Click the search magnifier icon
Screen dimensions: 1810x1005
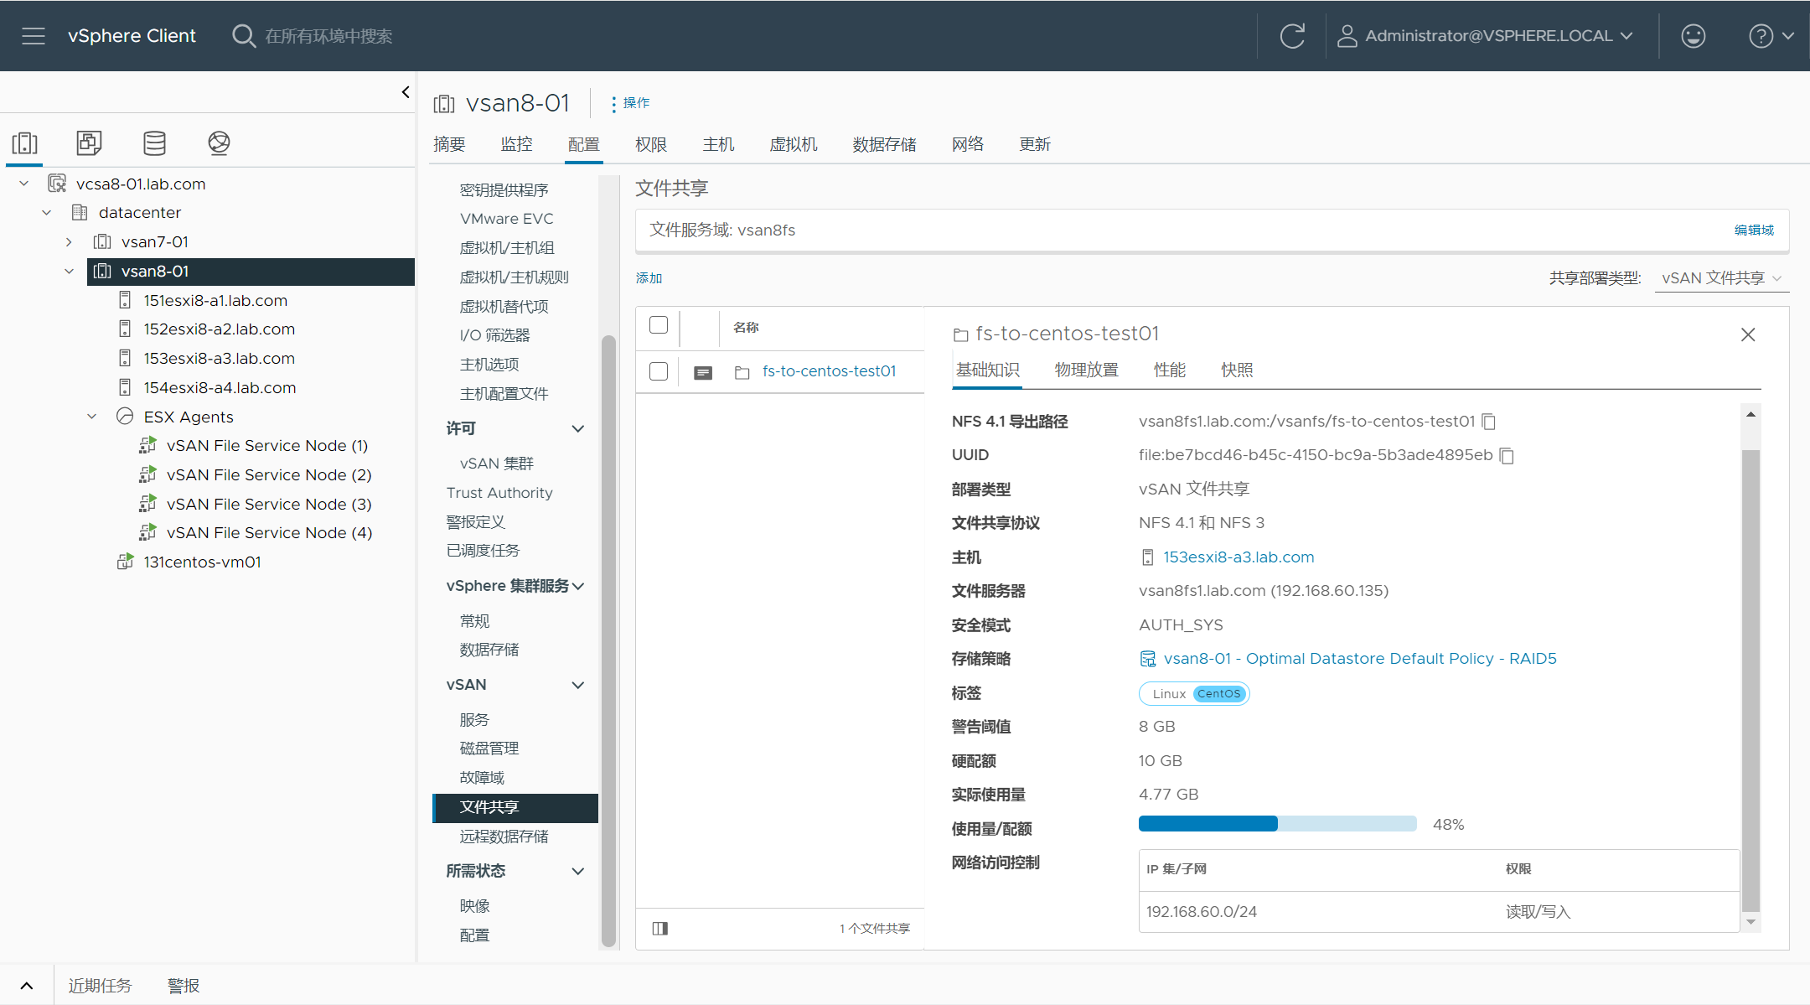(244, 36)
